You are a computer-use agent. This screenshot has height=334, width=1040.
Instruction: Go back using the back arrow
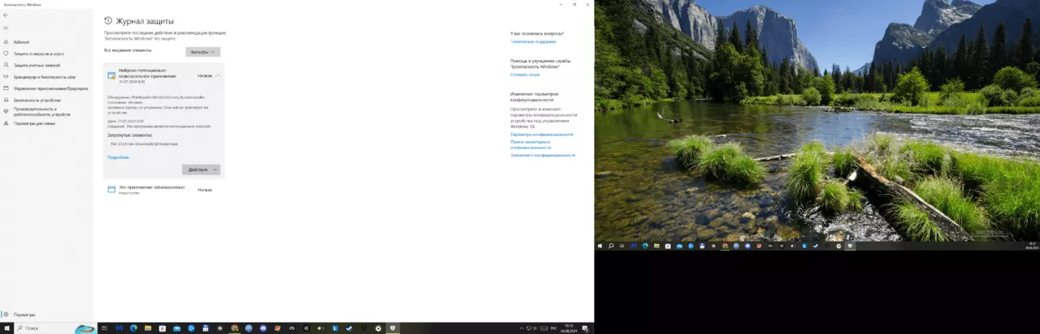click(6, 15)
